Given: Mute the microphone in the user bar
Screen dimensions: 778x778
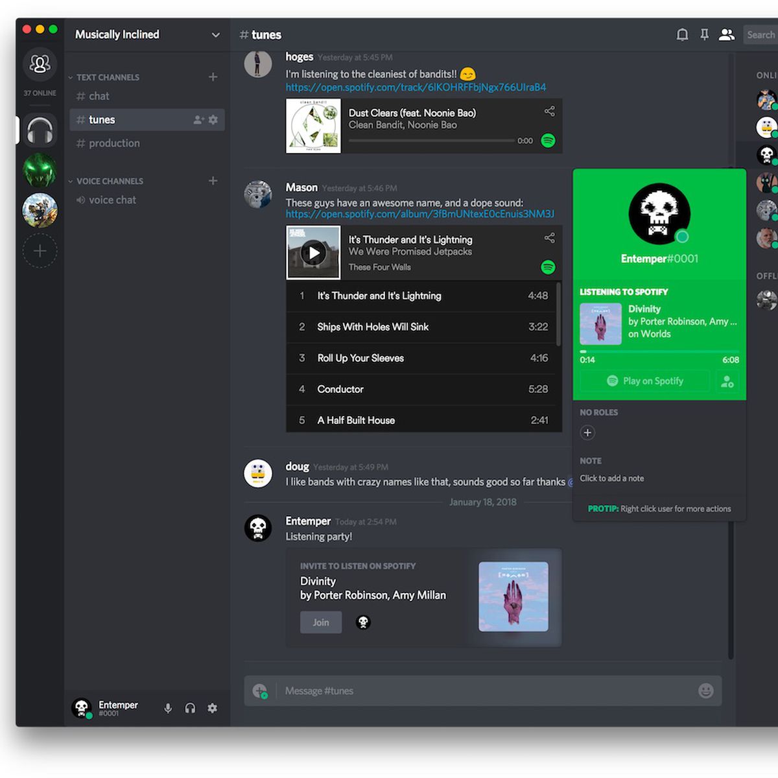Looking at the screenshot, I should pos(167,708).
